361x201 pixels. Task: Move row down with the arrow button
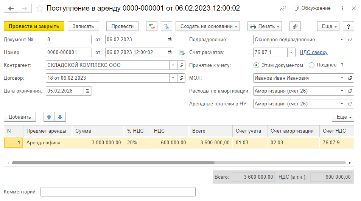pyautogui.click(x=59, y=117)
